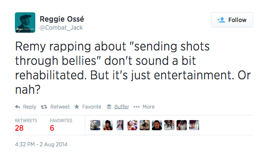View the 28 retweets count
268x154 pixels.
click(19, 128)
